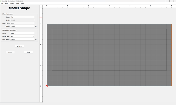Maximize the Carbide Create window
Viewport: 176px width, 105px height.
click(x=169, y=1)
